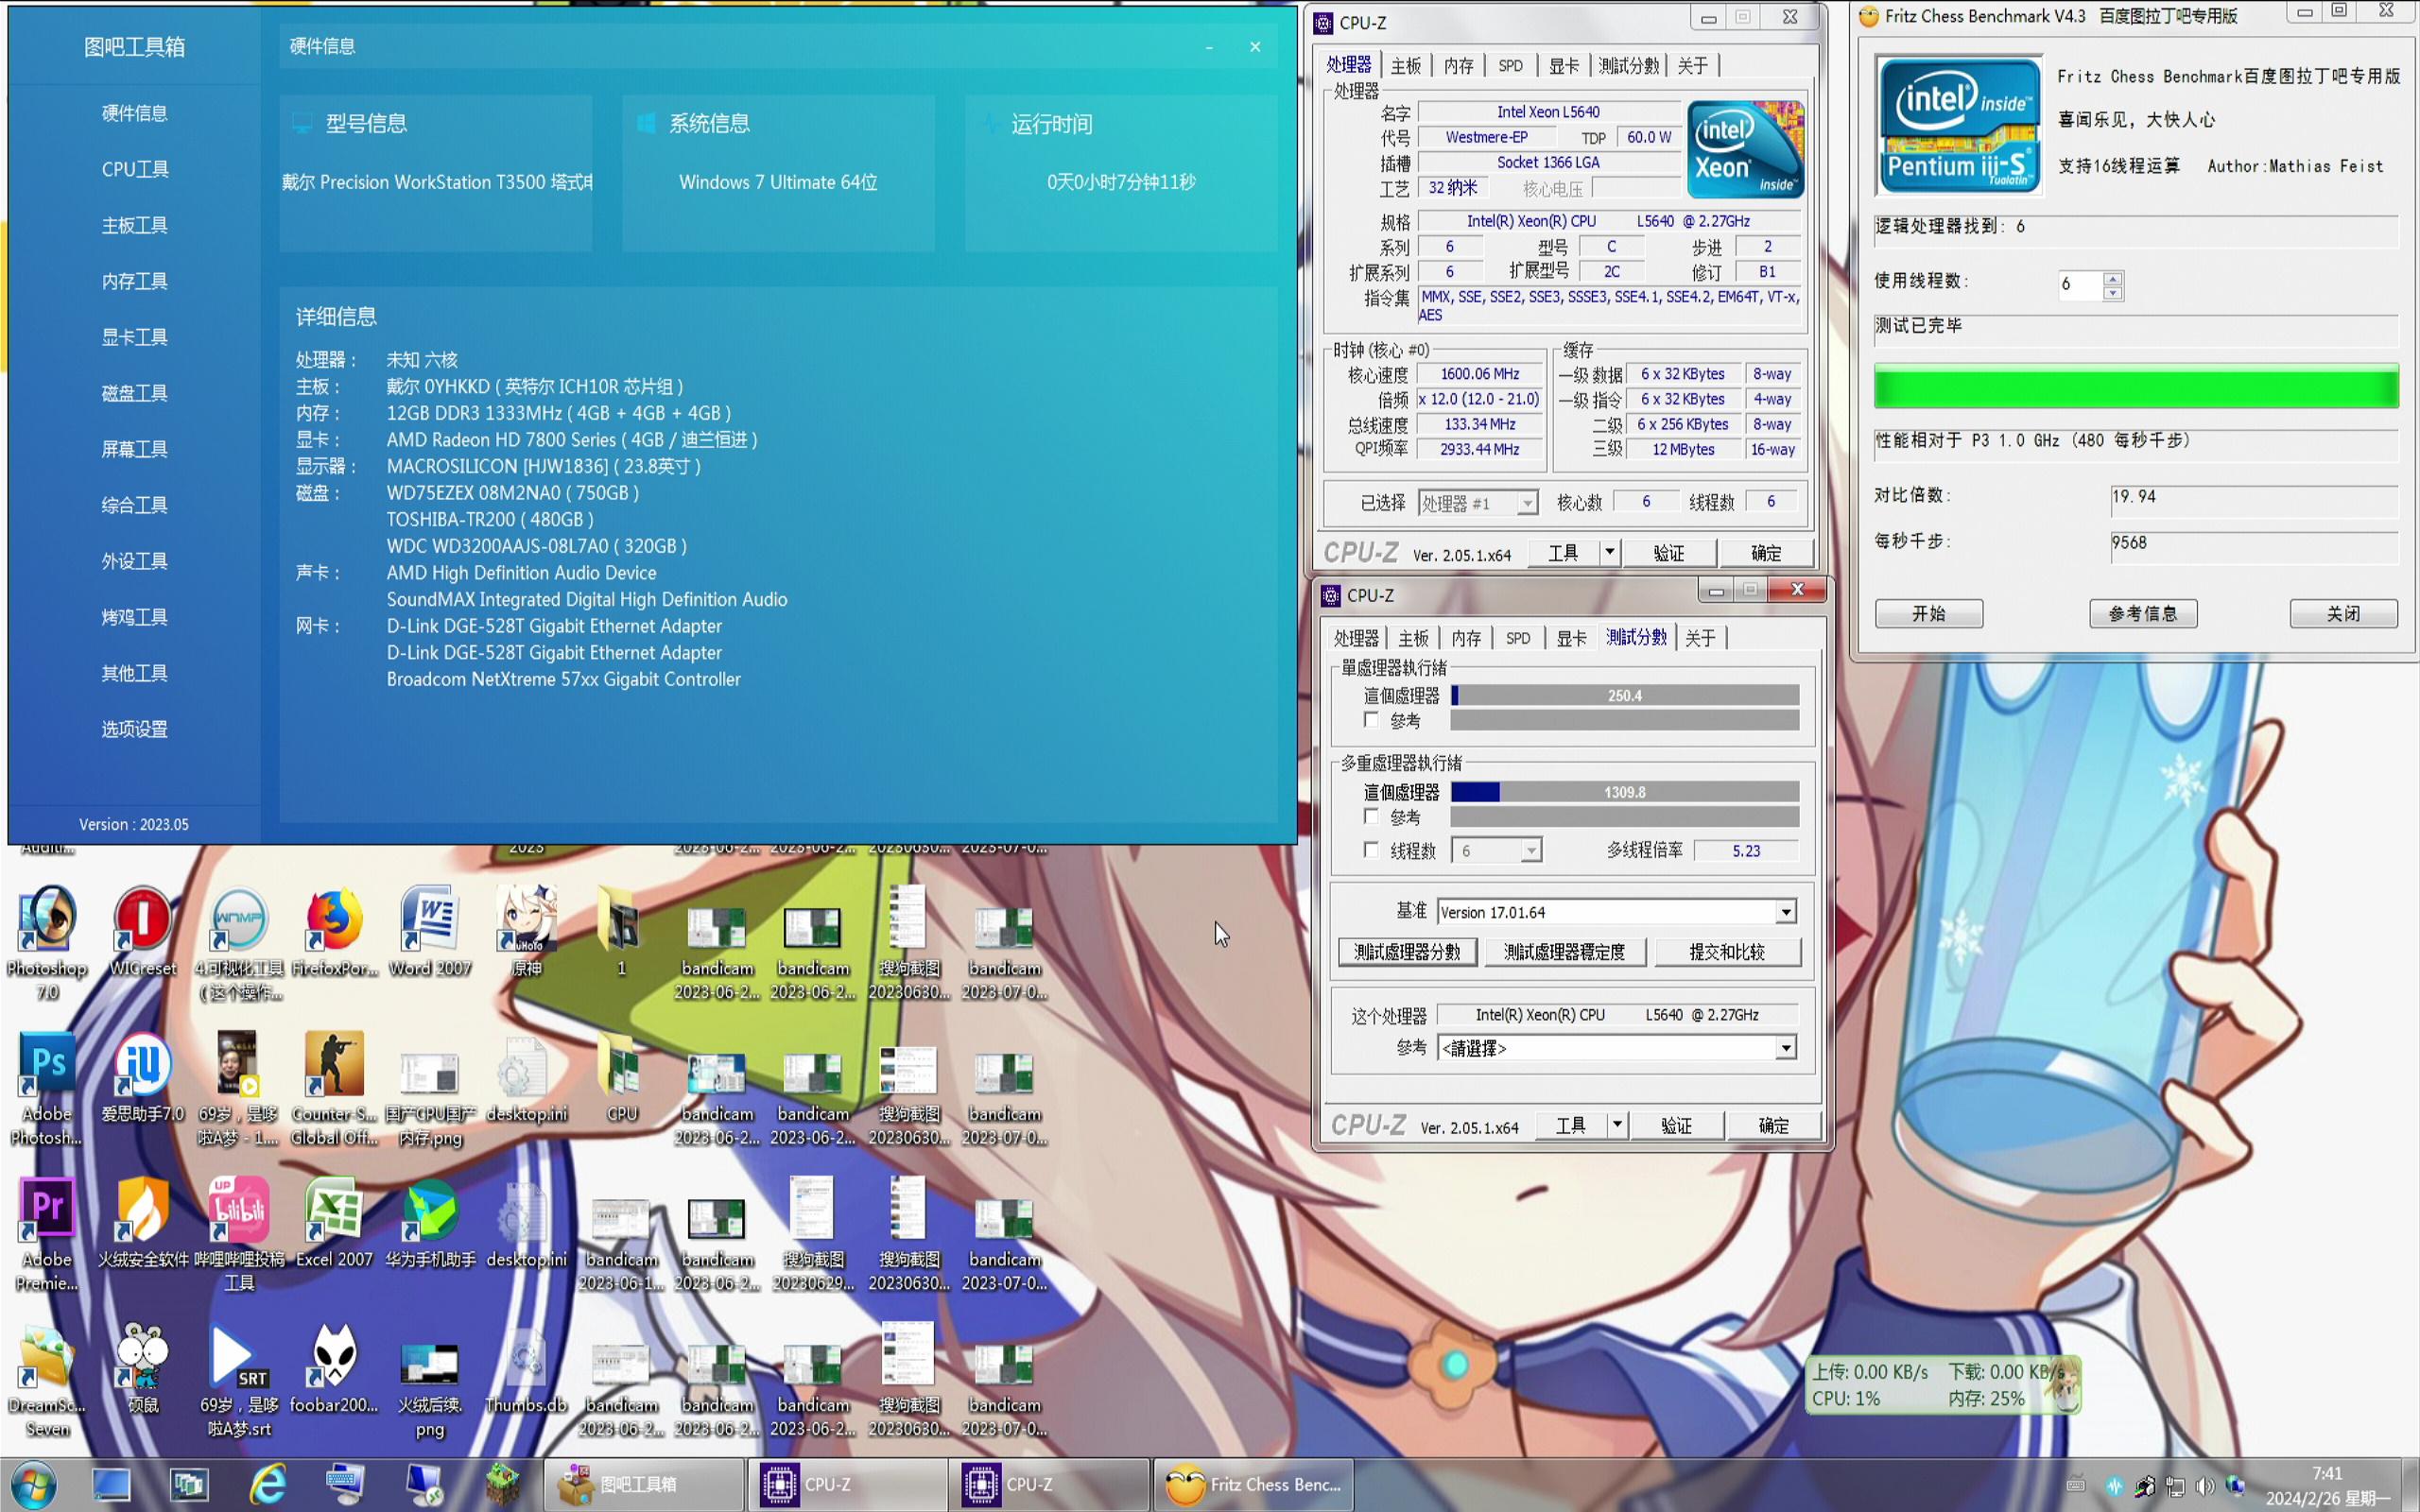Image resolution: width=2420 pixels, height=1512 pixels.
Task: Open 显卡 tab in lower CPU-Z window
Action: pyautogui.click(x=1571, y=638)
